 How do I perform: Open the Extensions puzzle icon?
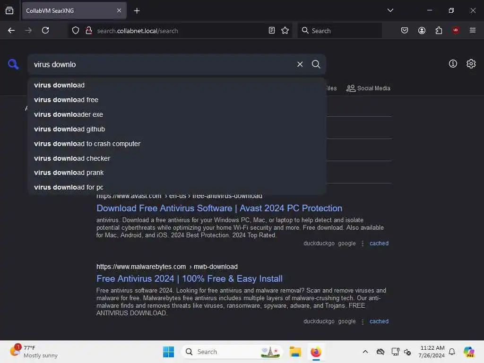[x=439, y=30]
